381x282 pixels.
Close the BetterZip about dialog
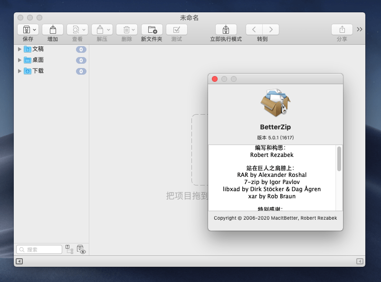point(215,79)
